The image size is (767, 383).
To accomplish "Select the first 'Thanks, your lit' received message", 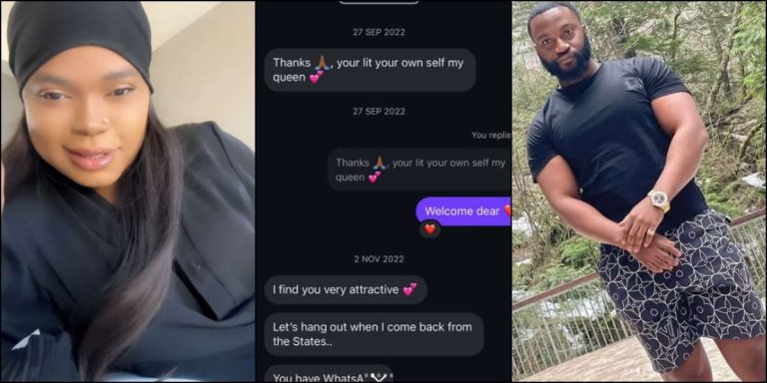I will coord(370,70).
